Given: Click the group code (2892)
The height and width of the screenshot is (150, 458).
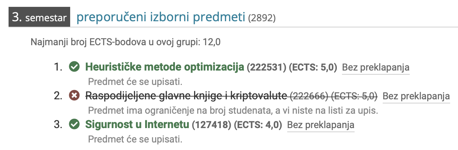Looking at the screenshot, I should [x=262, y=18].
